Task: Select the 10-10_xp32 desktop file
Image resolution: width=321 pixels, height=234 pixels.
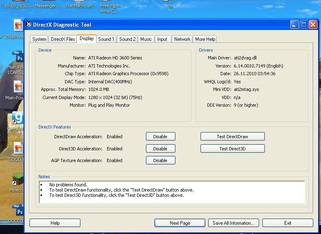Action: point(19,6)
